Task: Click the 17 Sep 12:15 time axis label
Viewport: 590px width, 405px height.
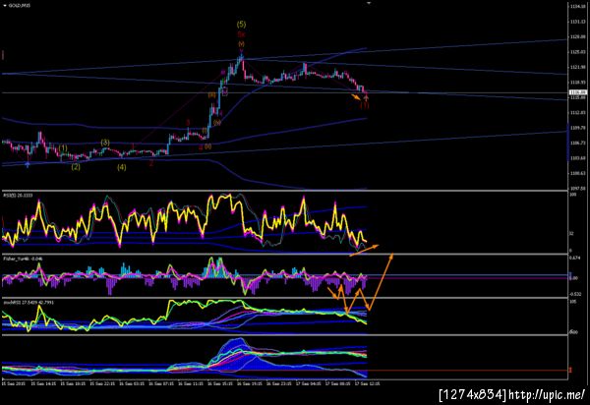Action: (x=368, y=384)
